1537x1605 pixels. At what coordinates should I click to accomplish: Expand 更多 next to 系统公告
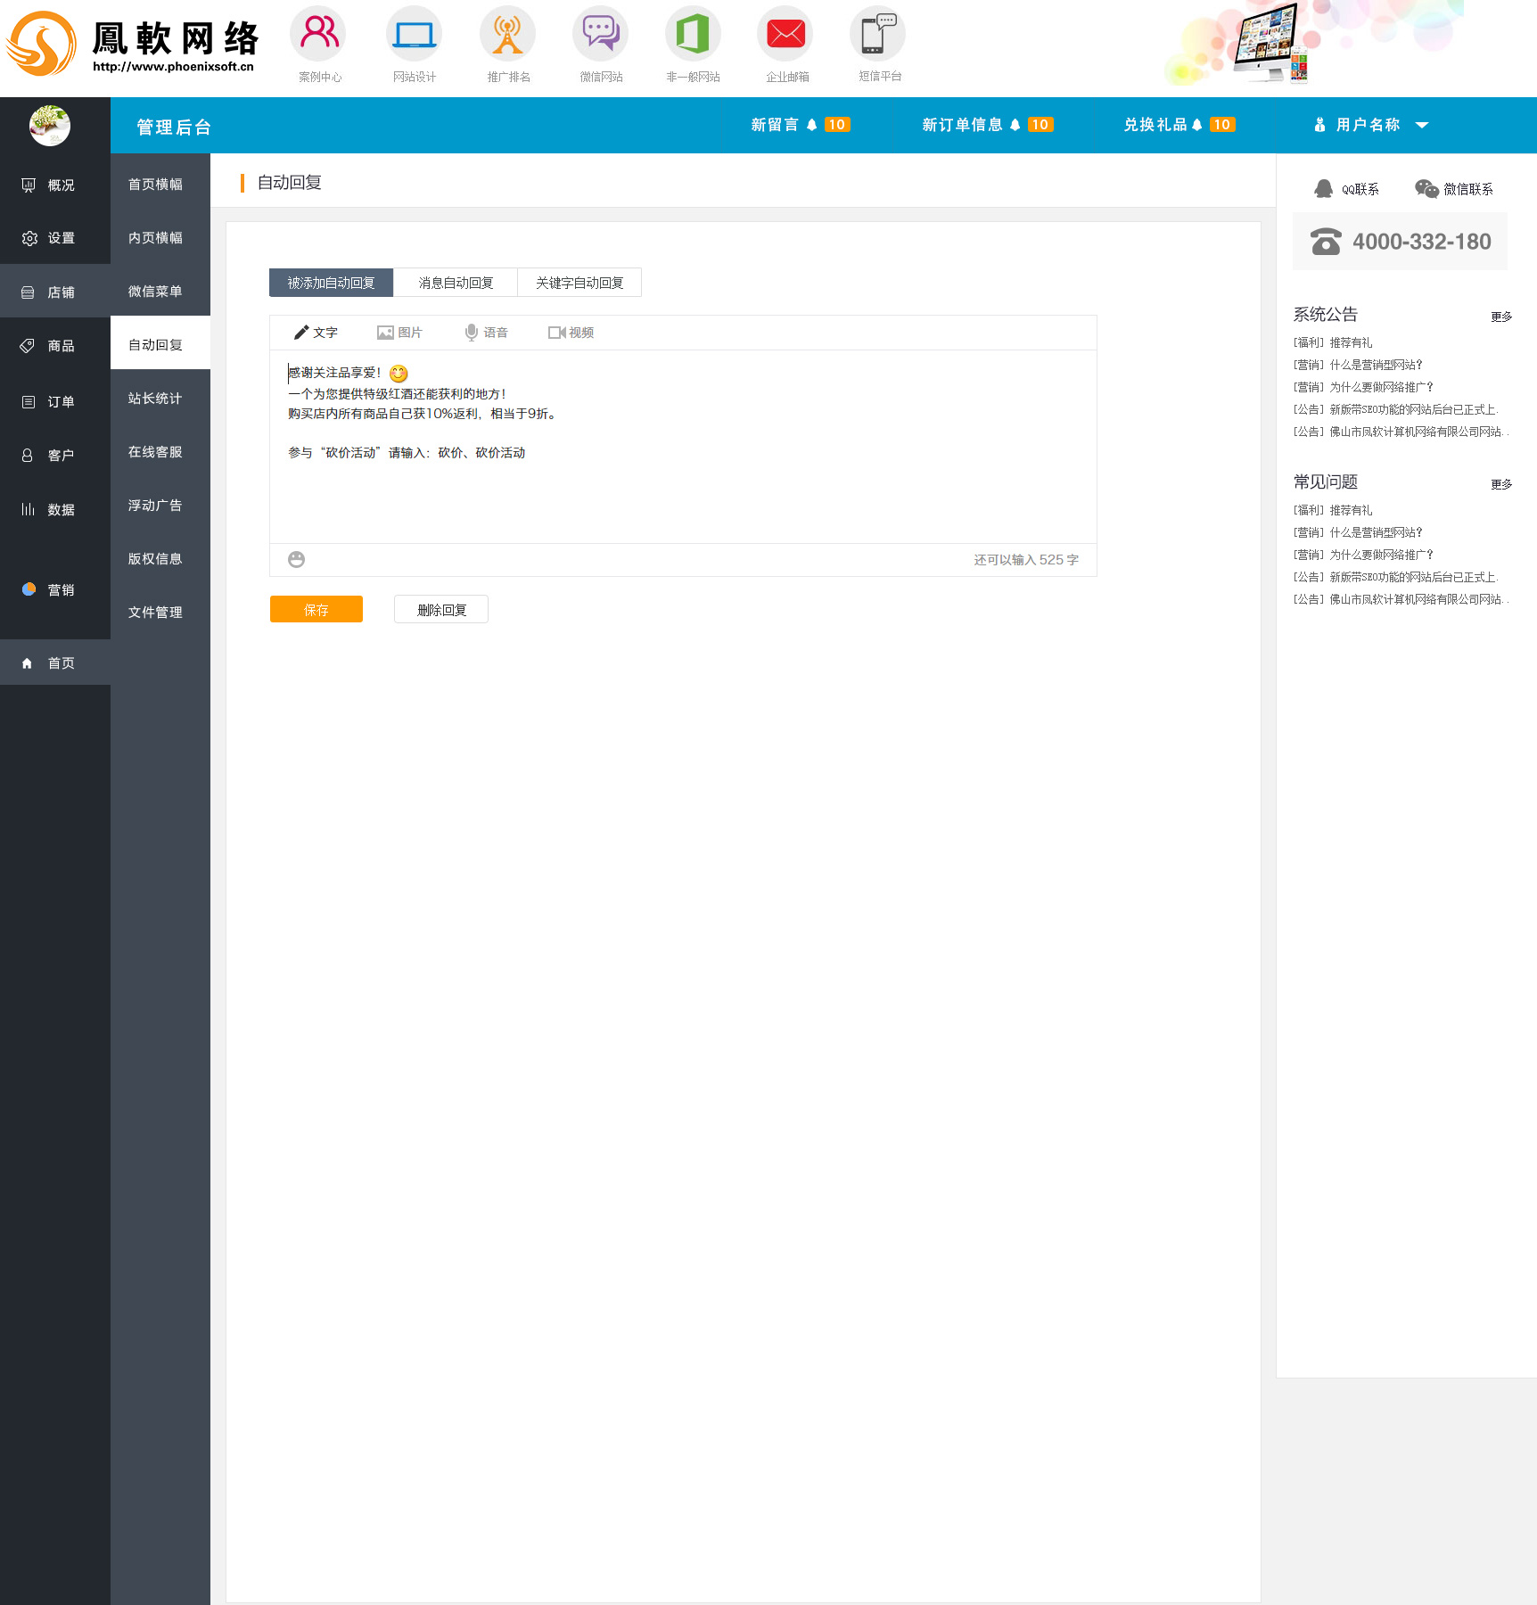click(x=1501, y=317)
